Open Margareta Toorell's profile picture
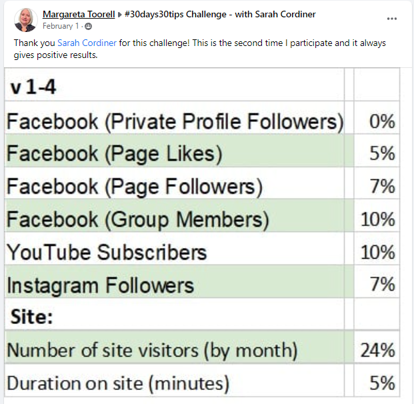 [x=25, y=20]
